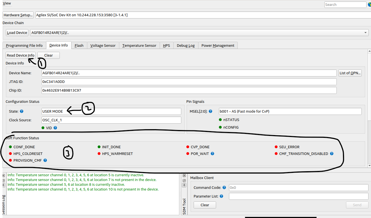Click the JTAG ID field showing 0xC341A0DD

[x=189, y=82]
